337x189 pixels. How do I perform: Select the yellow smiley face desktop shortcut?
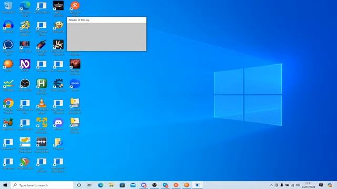[58, 27]
